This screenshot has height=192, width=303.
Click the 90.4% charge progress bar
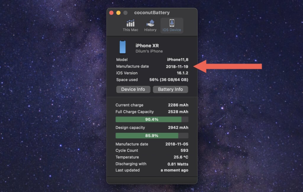(152, 120)
